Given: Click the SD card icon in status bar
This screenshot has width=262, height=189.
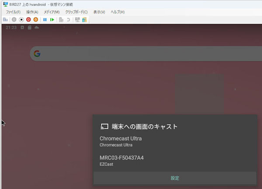Looking at the screenshot, I should [x=30, y=28].
